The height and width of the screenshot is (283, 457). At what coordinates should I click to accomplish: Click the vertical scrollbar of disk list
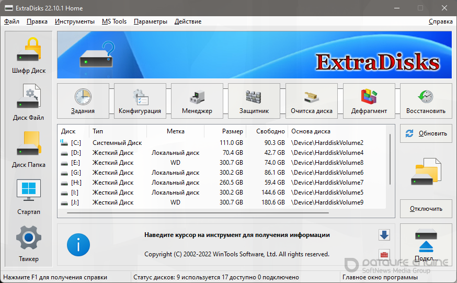390,159
